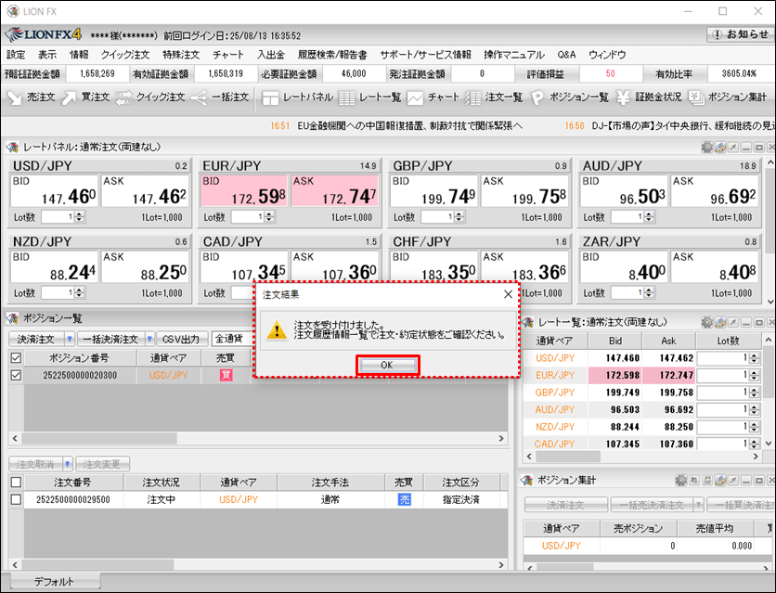Open the チャート chart toolbar icon
The width and height of the screenshot is (776, 593).
pyautogui.click(x=433, y=97)
